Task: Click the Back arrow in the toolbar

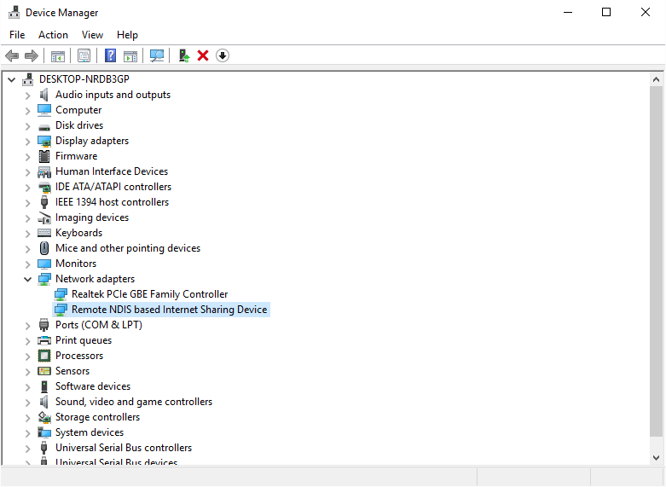Action: coord(12,55)
